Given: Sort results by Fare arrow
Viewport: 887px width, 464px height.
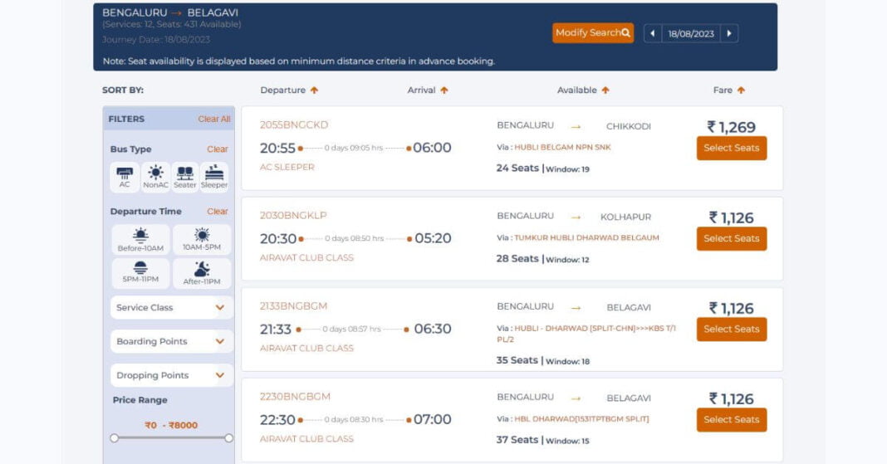Looking at the screenshot, I should tap(741, 90).
